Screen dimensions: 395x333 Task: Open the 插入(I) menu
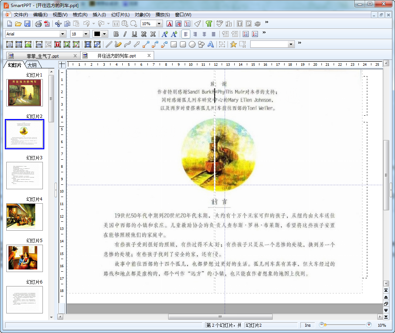point(99,15)
